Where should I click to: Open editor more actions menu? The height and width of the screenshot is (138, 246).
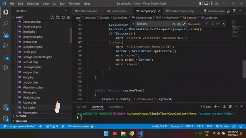(x=241, y=11)
